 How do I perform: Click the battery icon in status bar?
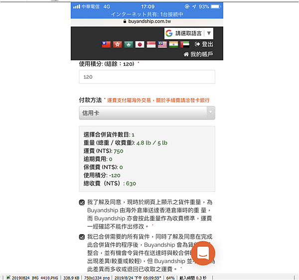pos(216,6)
